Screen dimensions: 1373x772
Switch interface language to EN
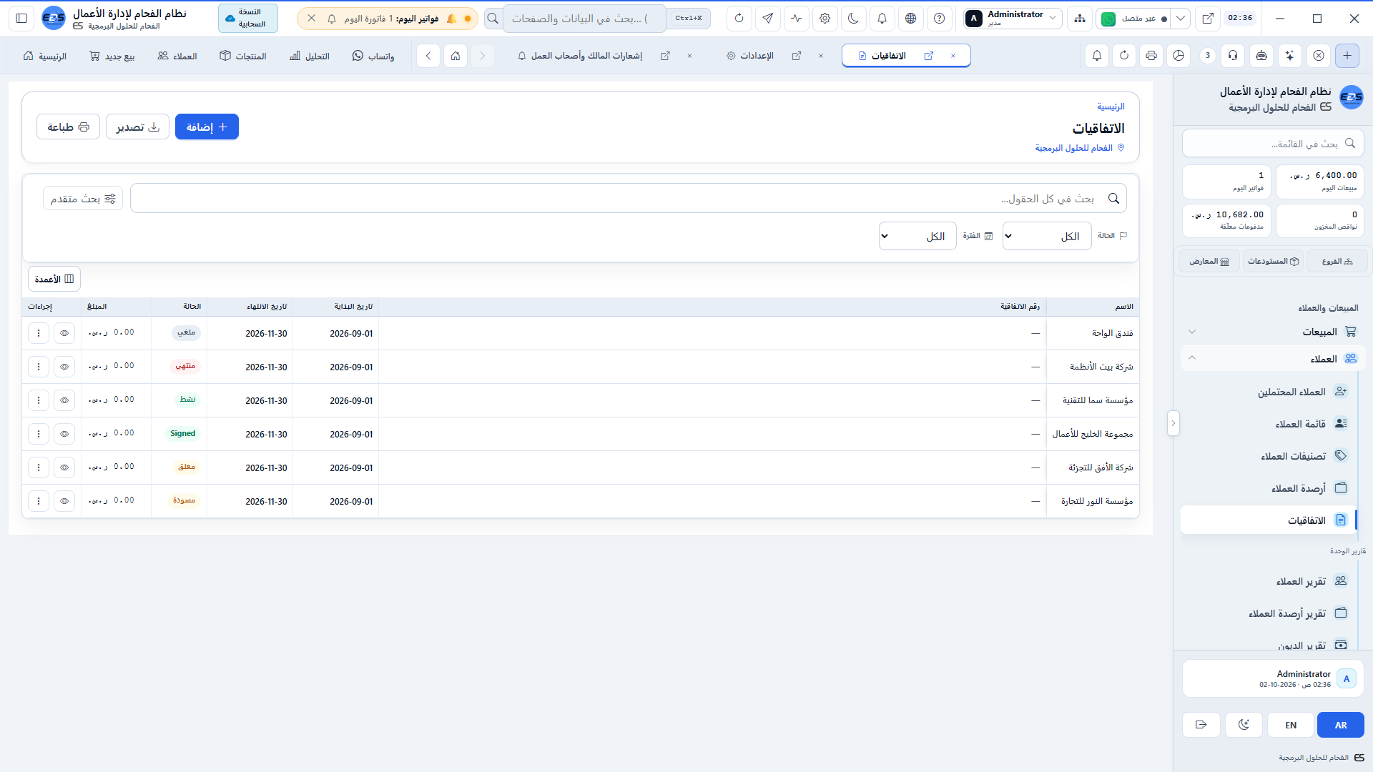(1291, 725)
